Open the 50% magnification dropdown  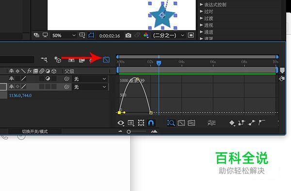coord(64,35)
